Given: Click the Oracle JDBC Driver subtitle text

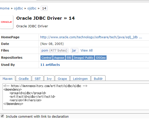Looking at the screenshot, I should [32, 26].
